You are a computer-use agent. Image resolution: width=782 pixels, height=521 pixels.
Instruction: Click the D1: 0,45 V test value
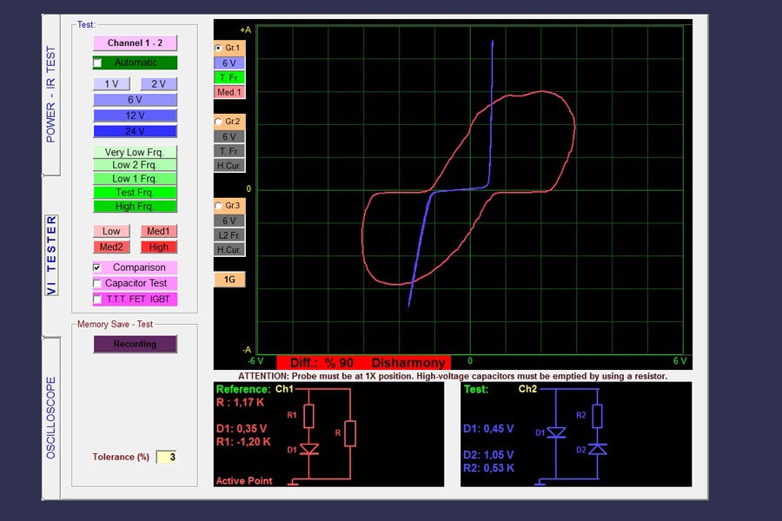tap(488, 429)
